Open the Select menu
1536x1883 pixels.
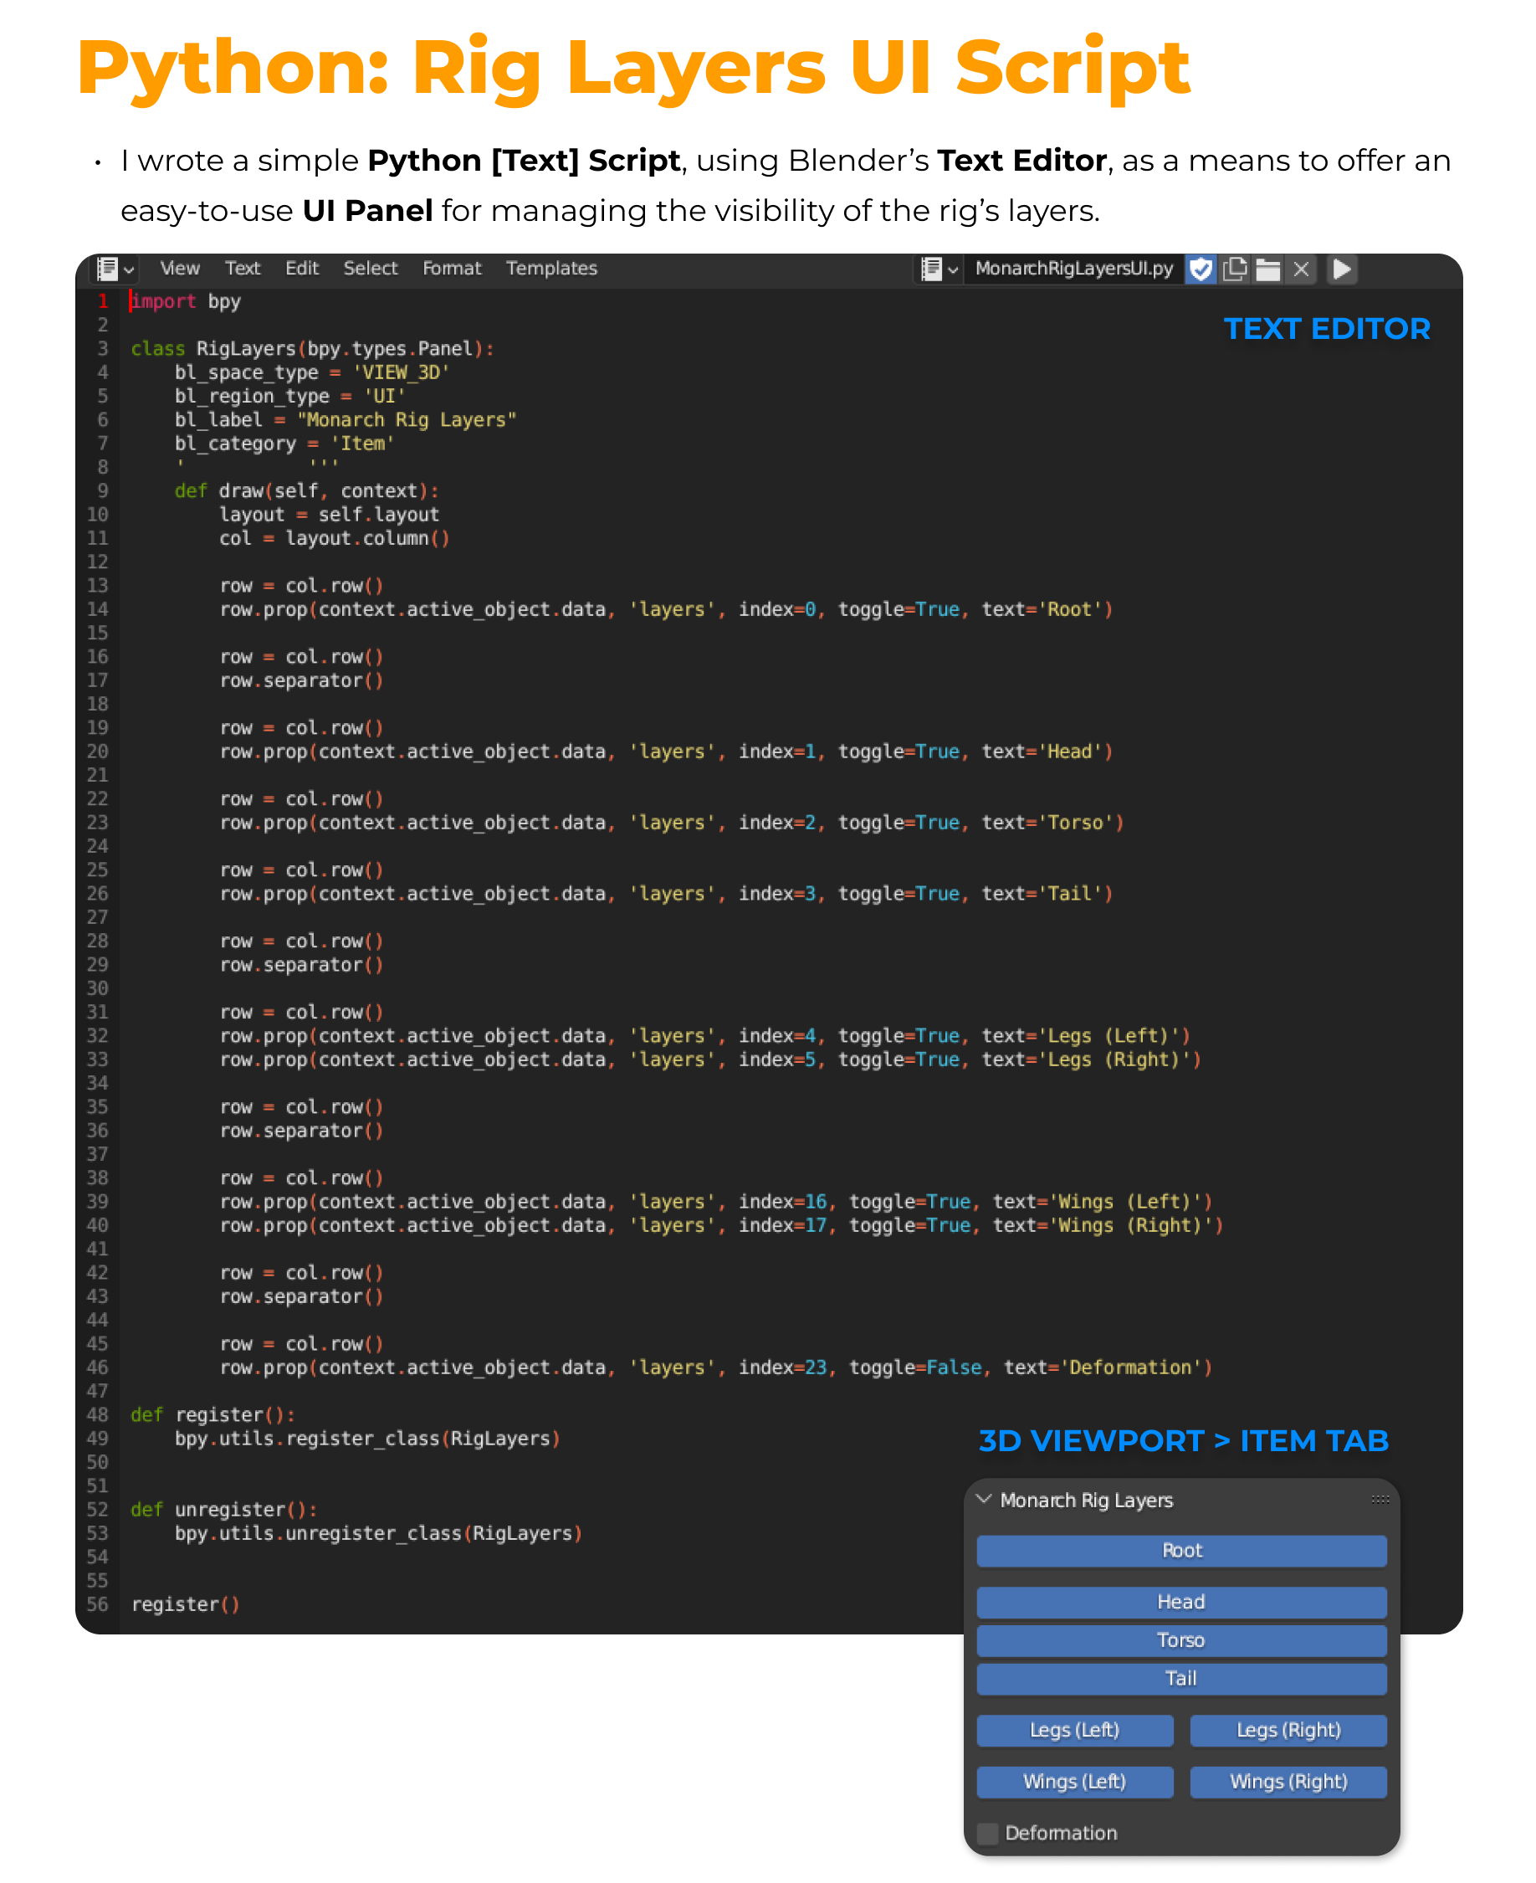[x=370, y=268]
